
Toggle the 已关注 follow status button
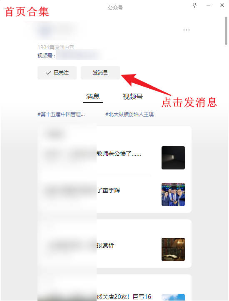(57, 73)
